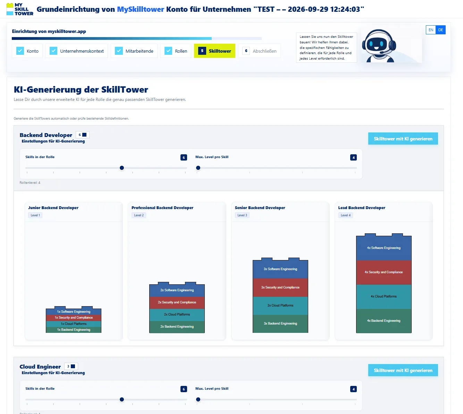Follow the blue MySkilltower link in the title
This screenshot has width=463, height=414.
coord(141,9)
